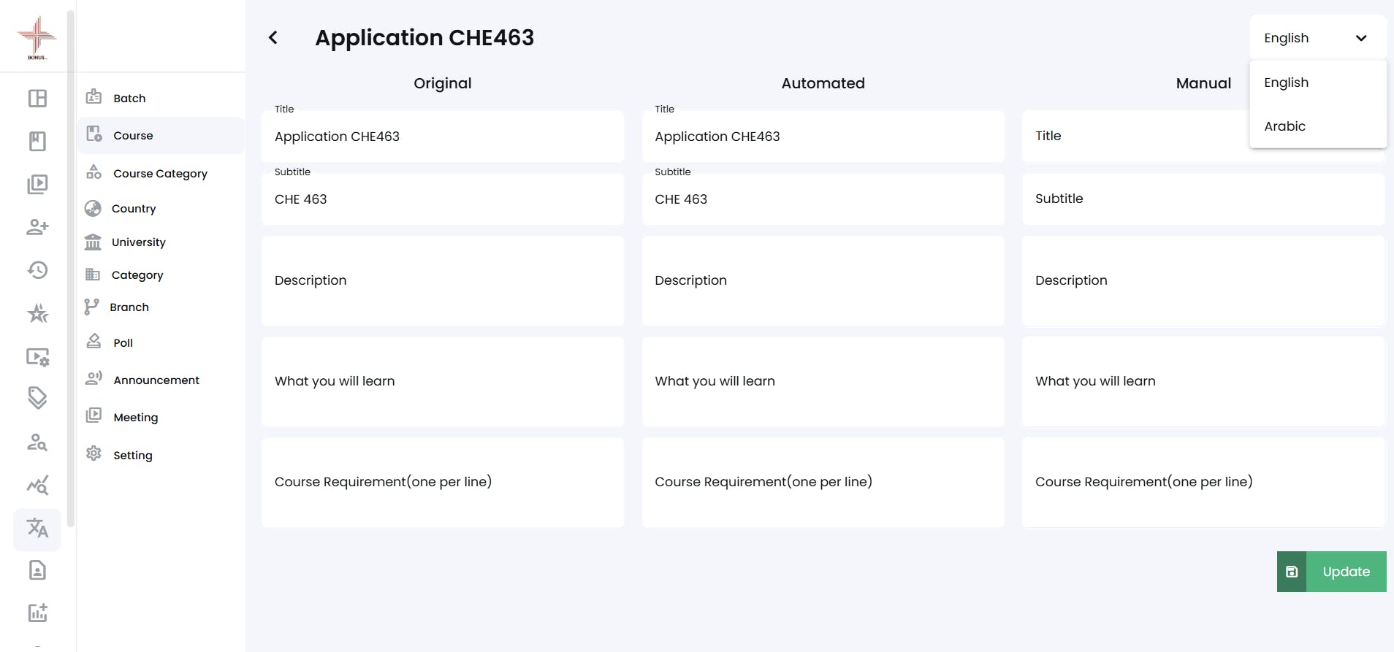The width and height of the screenshot is (1394, 652).
Task: Click the green Update button
Action: pos(1331,572)
